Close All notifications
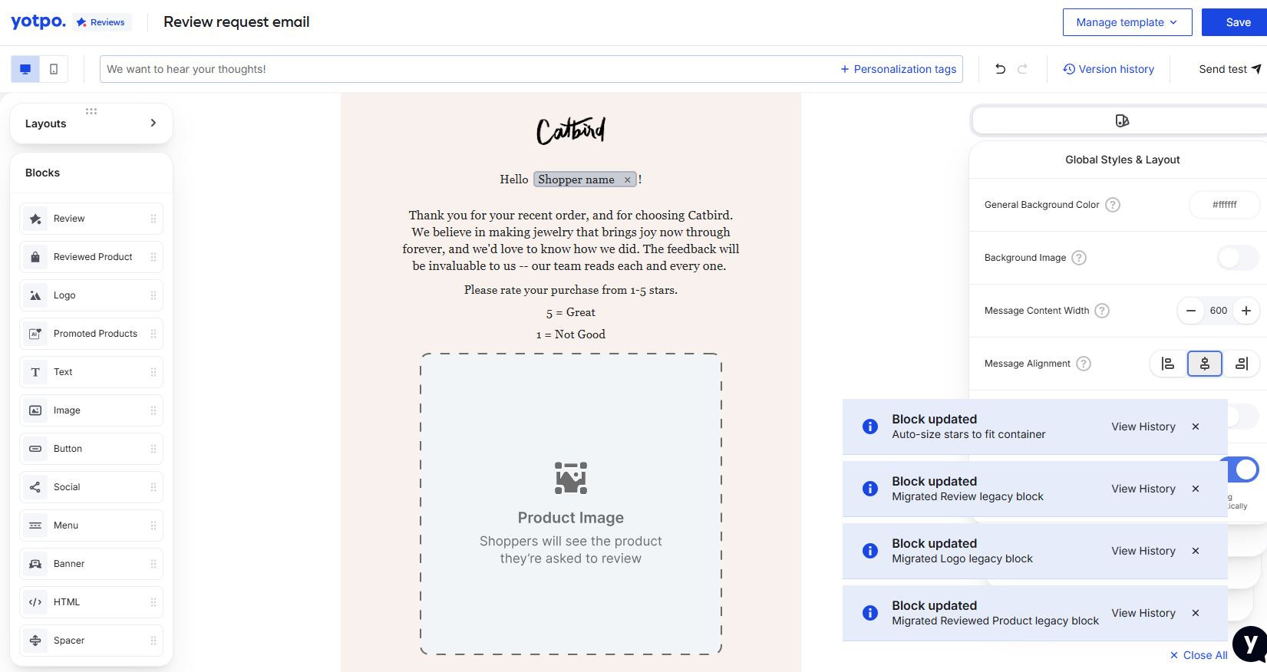This screenshot has height=672, width=1267. (x=1199, y=655)
